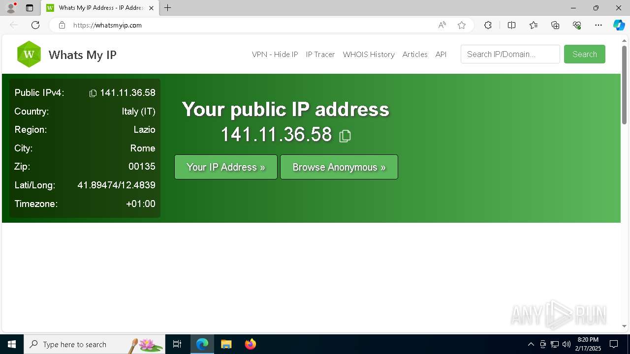The image size is (630, 354).
Task: Select the coordinates 41.89474/12.4839
Action: point(116,185)
